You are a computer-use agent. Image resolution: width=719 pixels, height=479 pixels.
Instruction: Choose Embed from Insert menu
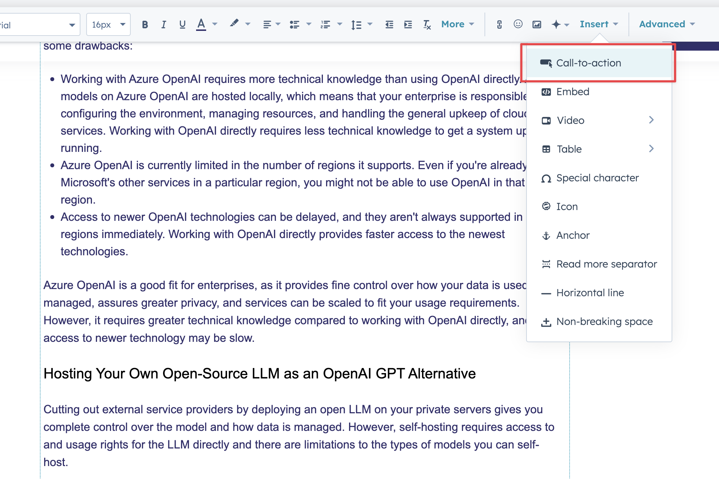599,92
